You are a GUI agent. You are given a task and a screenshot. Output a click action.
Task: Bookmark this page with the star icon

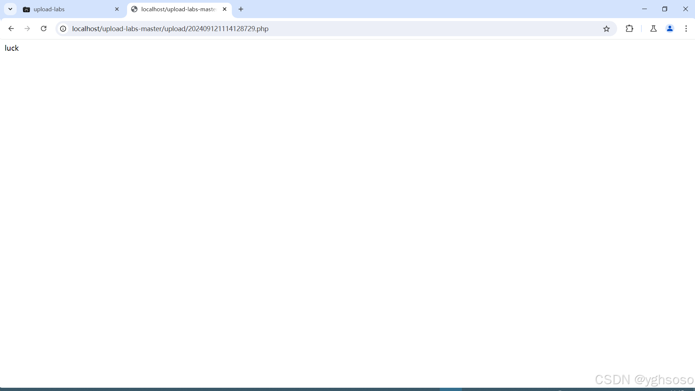point(606,29)
